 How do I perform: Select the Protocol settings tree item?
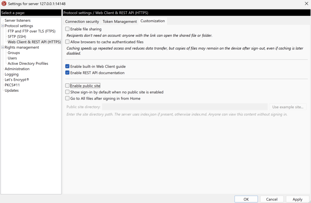pos(19,26)
